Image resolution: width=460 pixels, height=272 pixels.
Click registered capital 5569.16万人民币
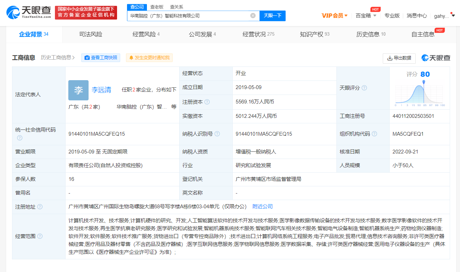tap(255, 102)
